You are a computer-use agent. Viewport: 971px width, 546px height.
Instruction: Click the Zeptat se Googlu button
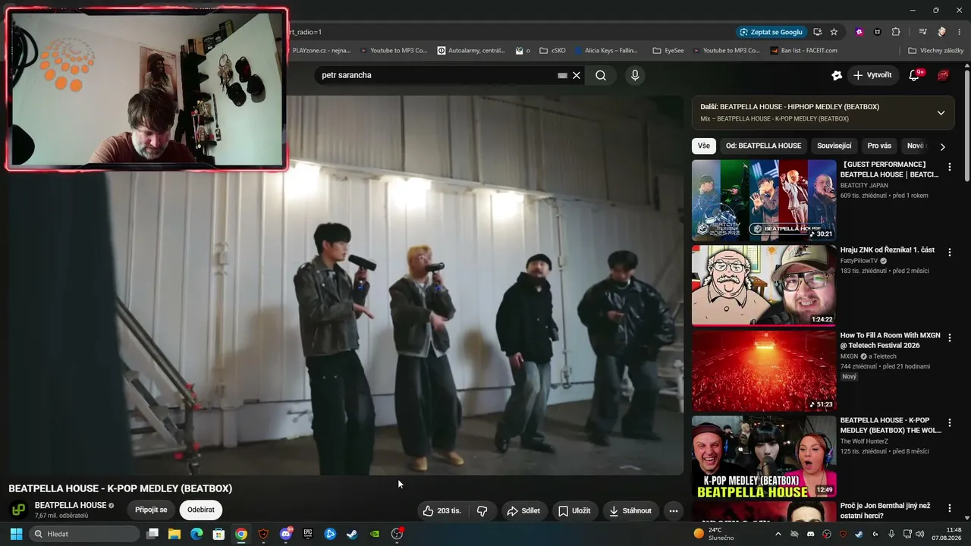click(x=771, y=32)
